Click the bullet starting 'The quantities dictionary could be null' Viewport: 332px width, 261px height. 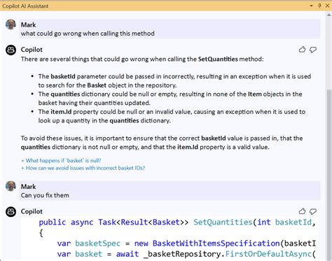[170, 99]
